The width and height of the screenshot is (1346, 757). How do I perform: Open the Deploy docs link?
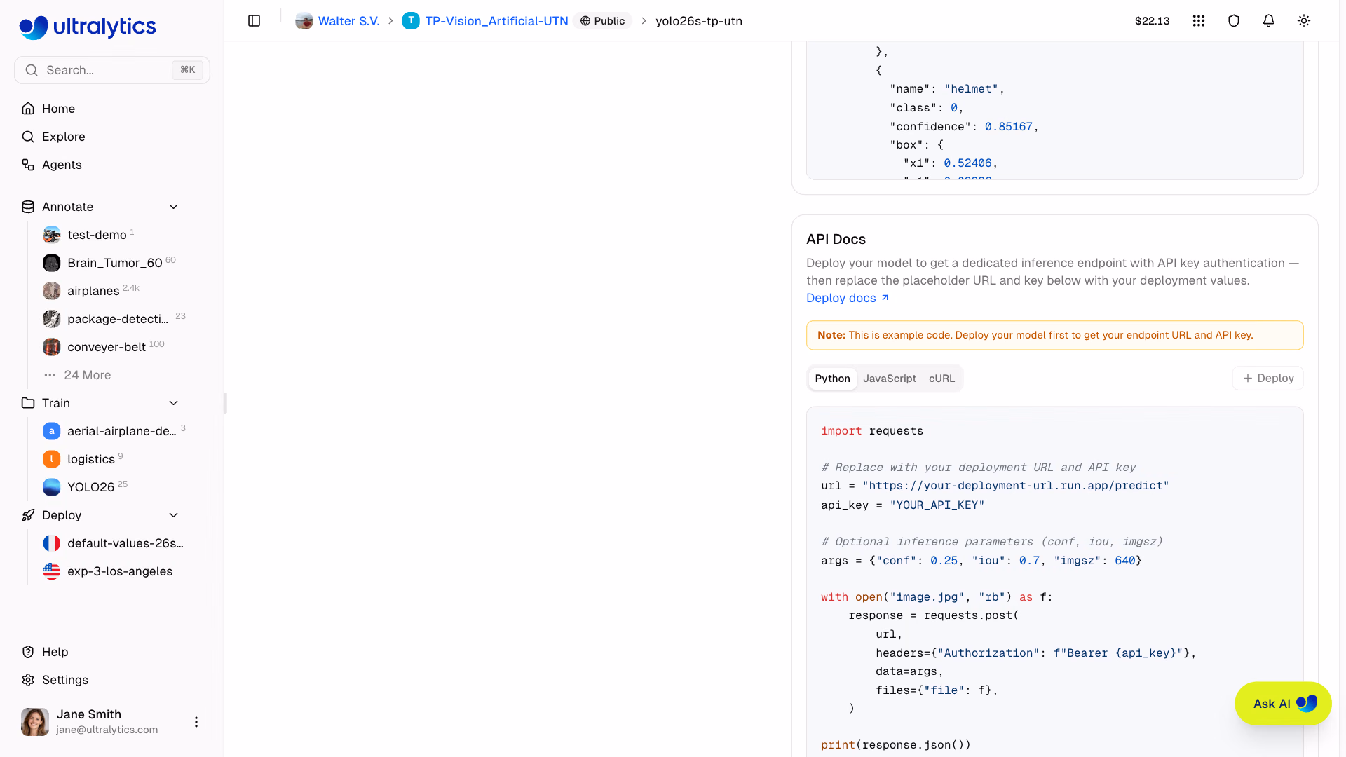coord(848,298)
